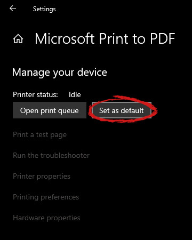Click the Printer status label
This screenshot has width=192, height=240.
coord(35,94)
